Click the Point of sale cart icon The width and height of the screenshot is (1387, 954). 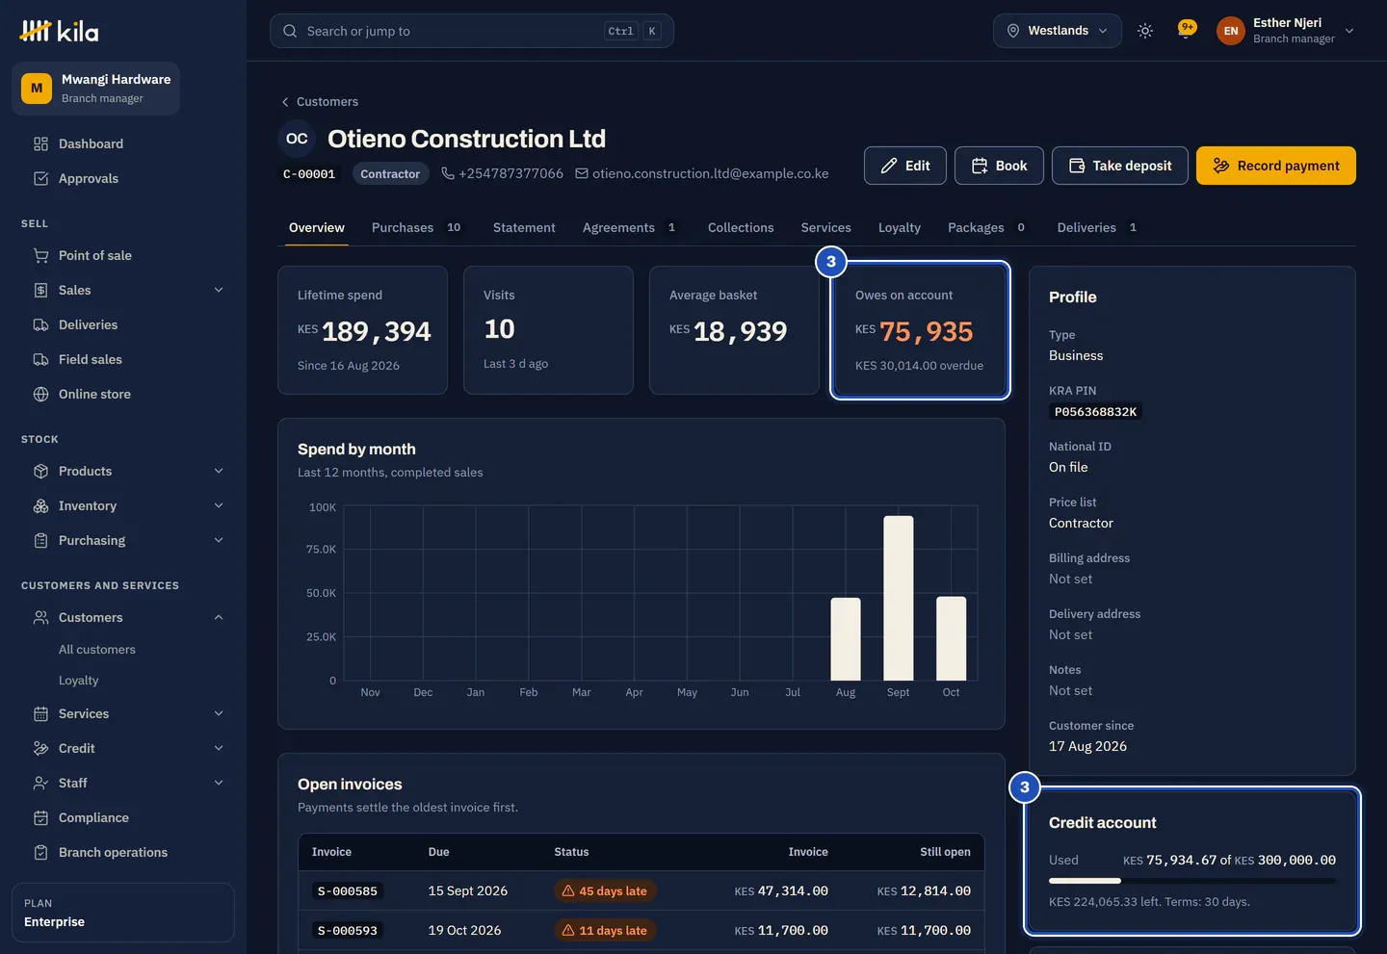(40, 255)
